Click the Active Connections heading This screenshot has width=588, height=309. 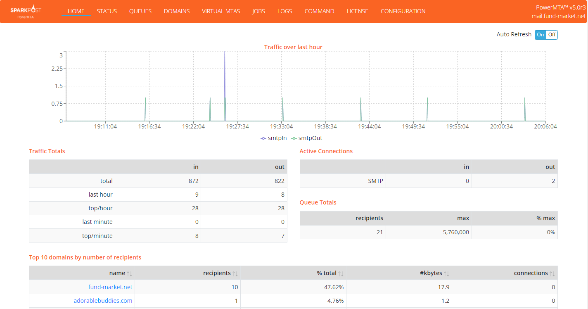pos(326,151)
